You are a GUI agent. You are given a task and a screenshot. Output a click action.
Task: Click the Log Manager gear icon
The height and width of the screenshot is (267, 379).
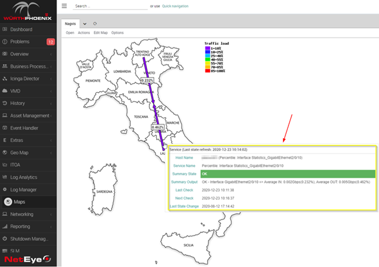click(5, 189)
